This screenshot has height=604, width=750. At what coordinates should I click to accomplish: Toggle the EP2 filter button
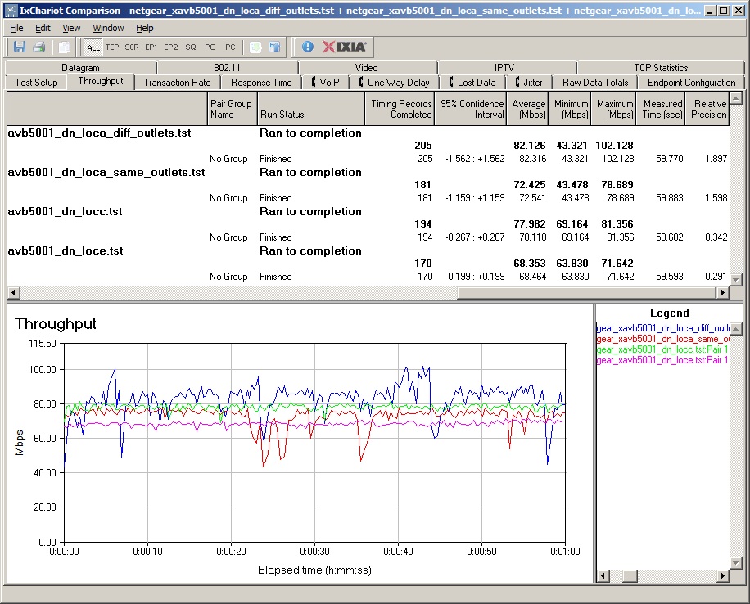(171, 47)
